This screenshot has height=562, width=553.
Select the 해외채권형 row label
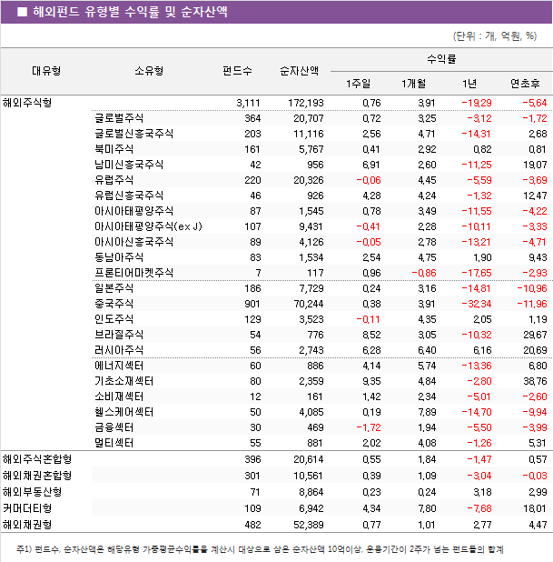point(27,525)
